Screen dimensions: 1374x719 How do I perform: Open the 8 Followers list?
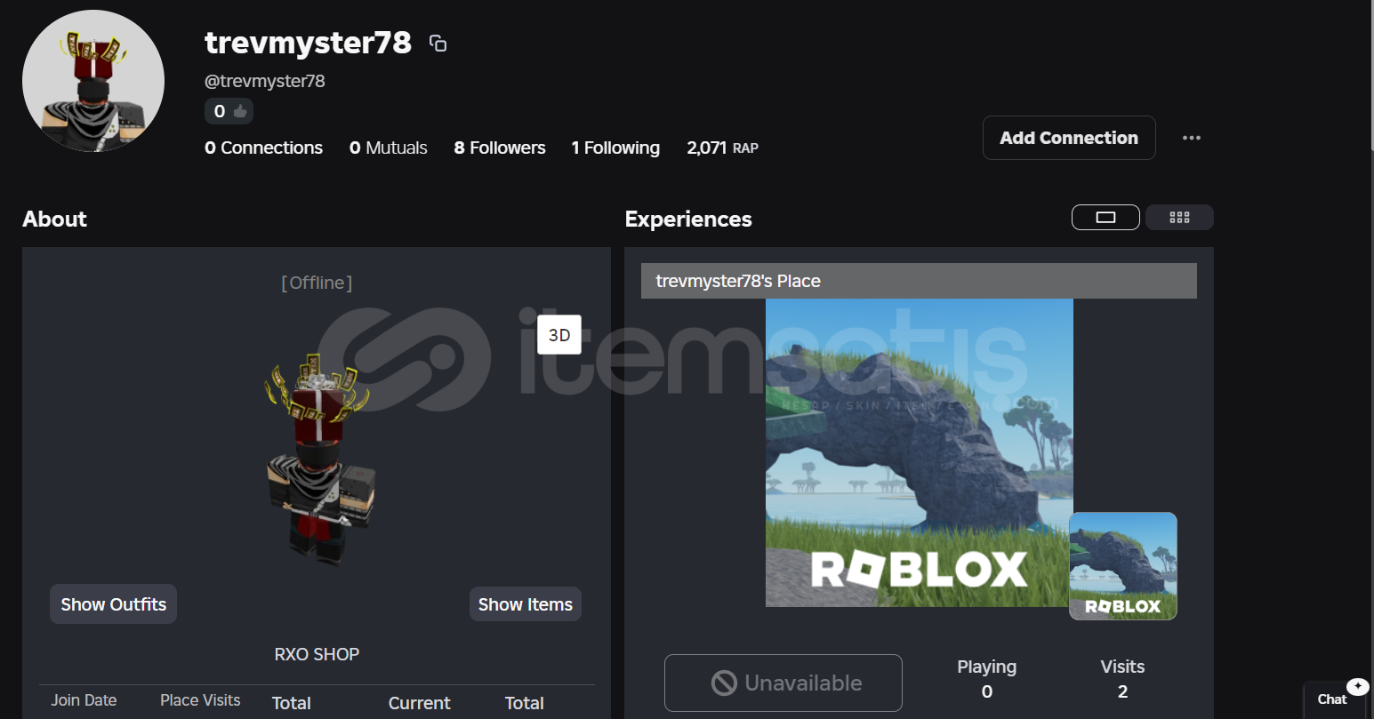point(500,148)
